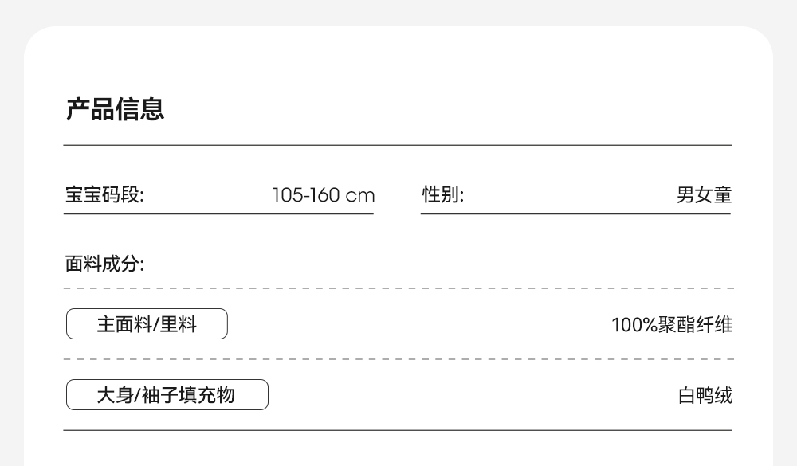Click the 105-160 size range number
This screenshot has width=797, height=466.
pos(306,195)
